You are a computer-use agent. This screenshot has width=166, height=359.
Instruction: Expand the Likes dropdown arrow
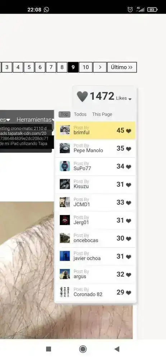pyautogui.click(x=130, y=99)
